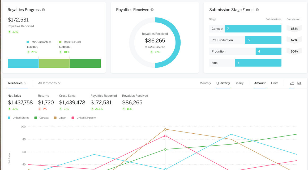Click green up arrow beside Royalties Reported 32%
The image size is (308, 170).
point(9,32)
